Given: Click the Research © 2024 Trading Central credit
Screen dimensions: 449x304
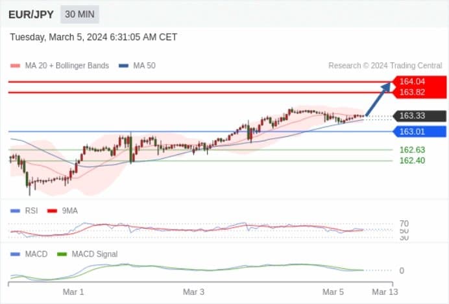Looking at the screenshot, I should (x=385, y=65).
